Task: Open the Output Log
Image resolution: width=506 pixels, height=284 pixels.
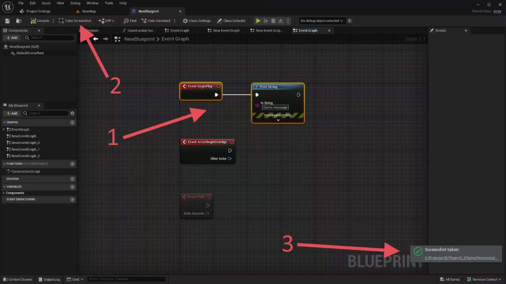Action: [49, 279]
